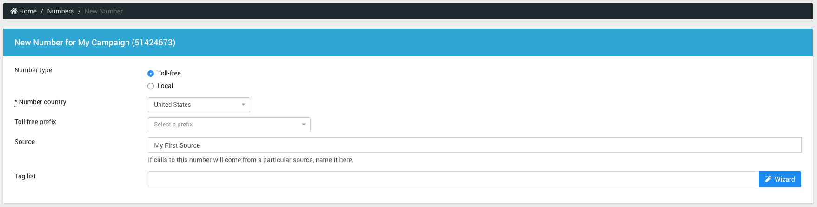
Task: Click into the Tag list input field
Action: [x=453, y=179]
